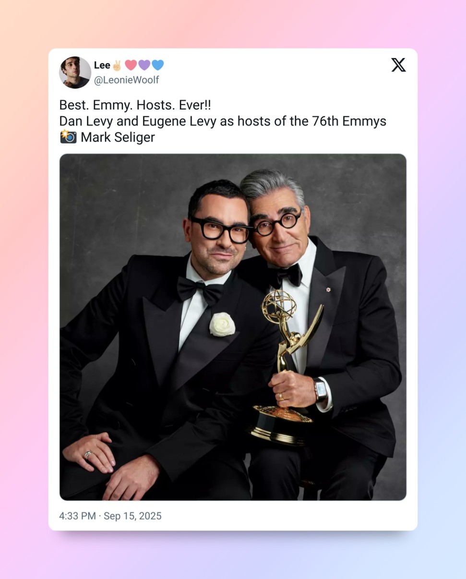This screenshot has width=466, height=579.
Task: Click the pink heart emoji in display name
Action: (131, 65)
